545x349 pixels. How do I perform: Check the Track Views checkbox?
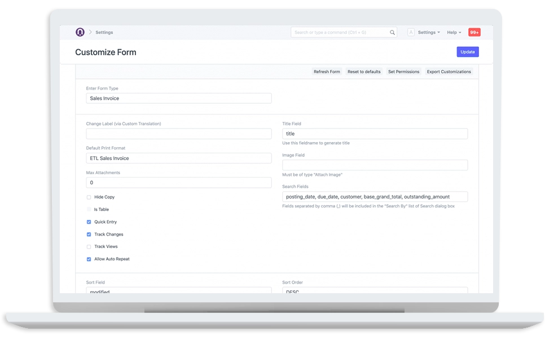click(89, 246)
